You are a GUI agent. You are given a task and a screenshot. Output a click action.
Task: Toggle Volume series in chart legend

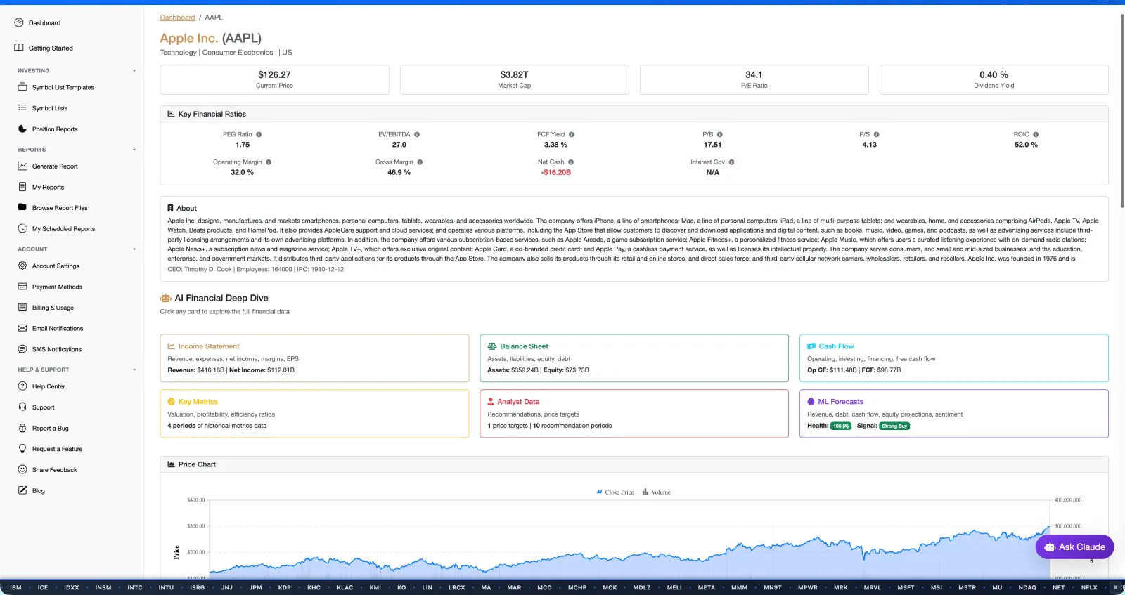click(656, 492)
